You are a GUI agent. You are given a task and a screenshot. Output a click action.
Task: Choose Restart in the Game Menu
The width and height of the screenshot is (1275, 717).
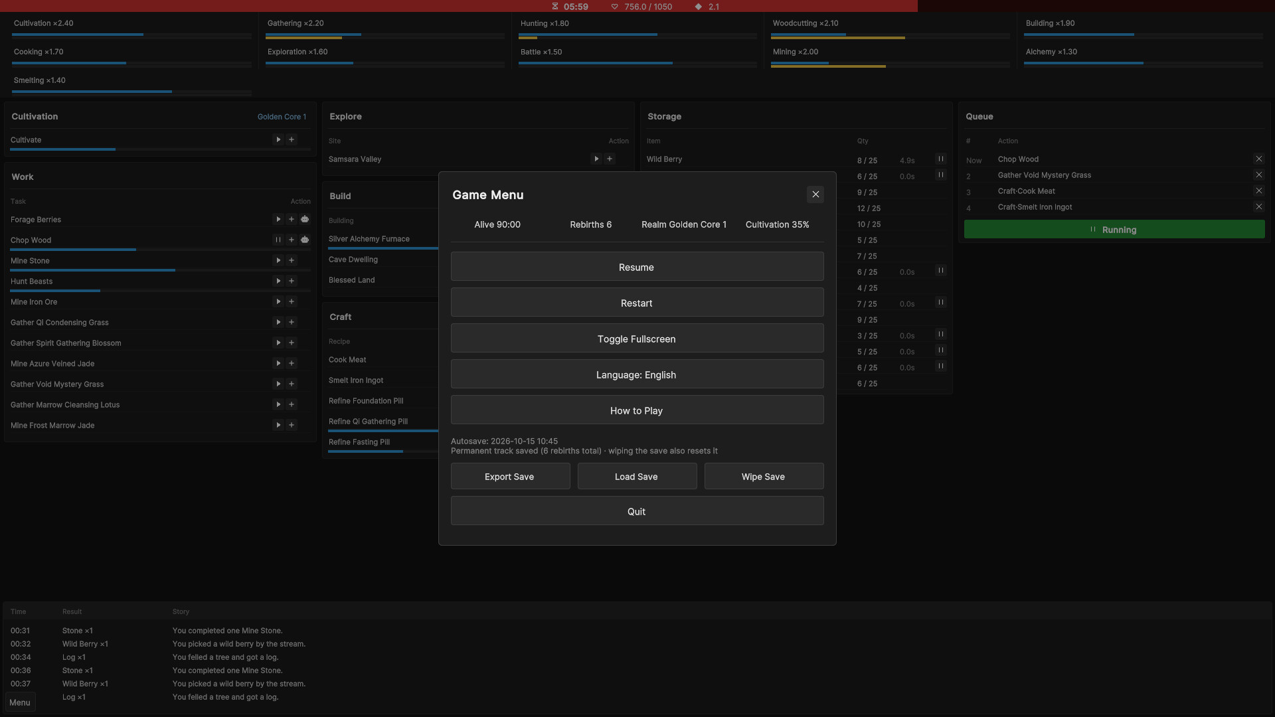(637, 302)
